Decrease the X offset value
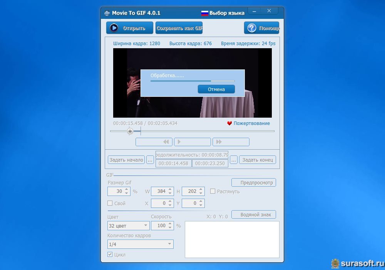Image resolution: width=385 pixels, height=270 pixels. tap(170, 205)
